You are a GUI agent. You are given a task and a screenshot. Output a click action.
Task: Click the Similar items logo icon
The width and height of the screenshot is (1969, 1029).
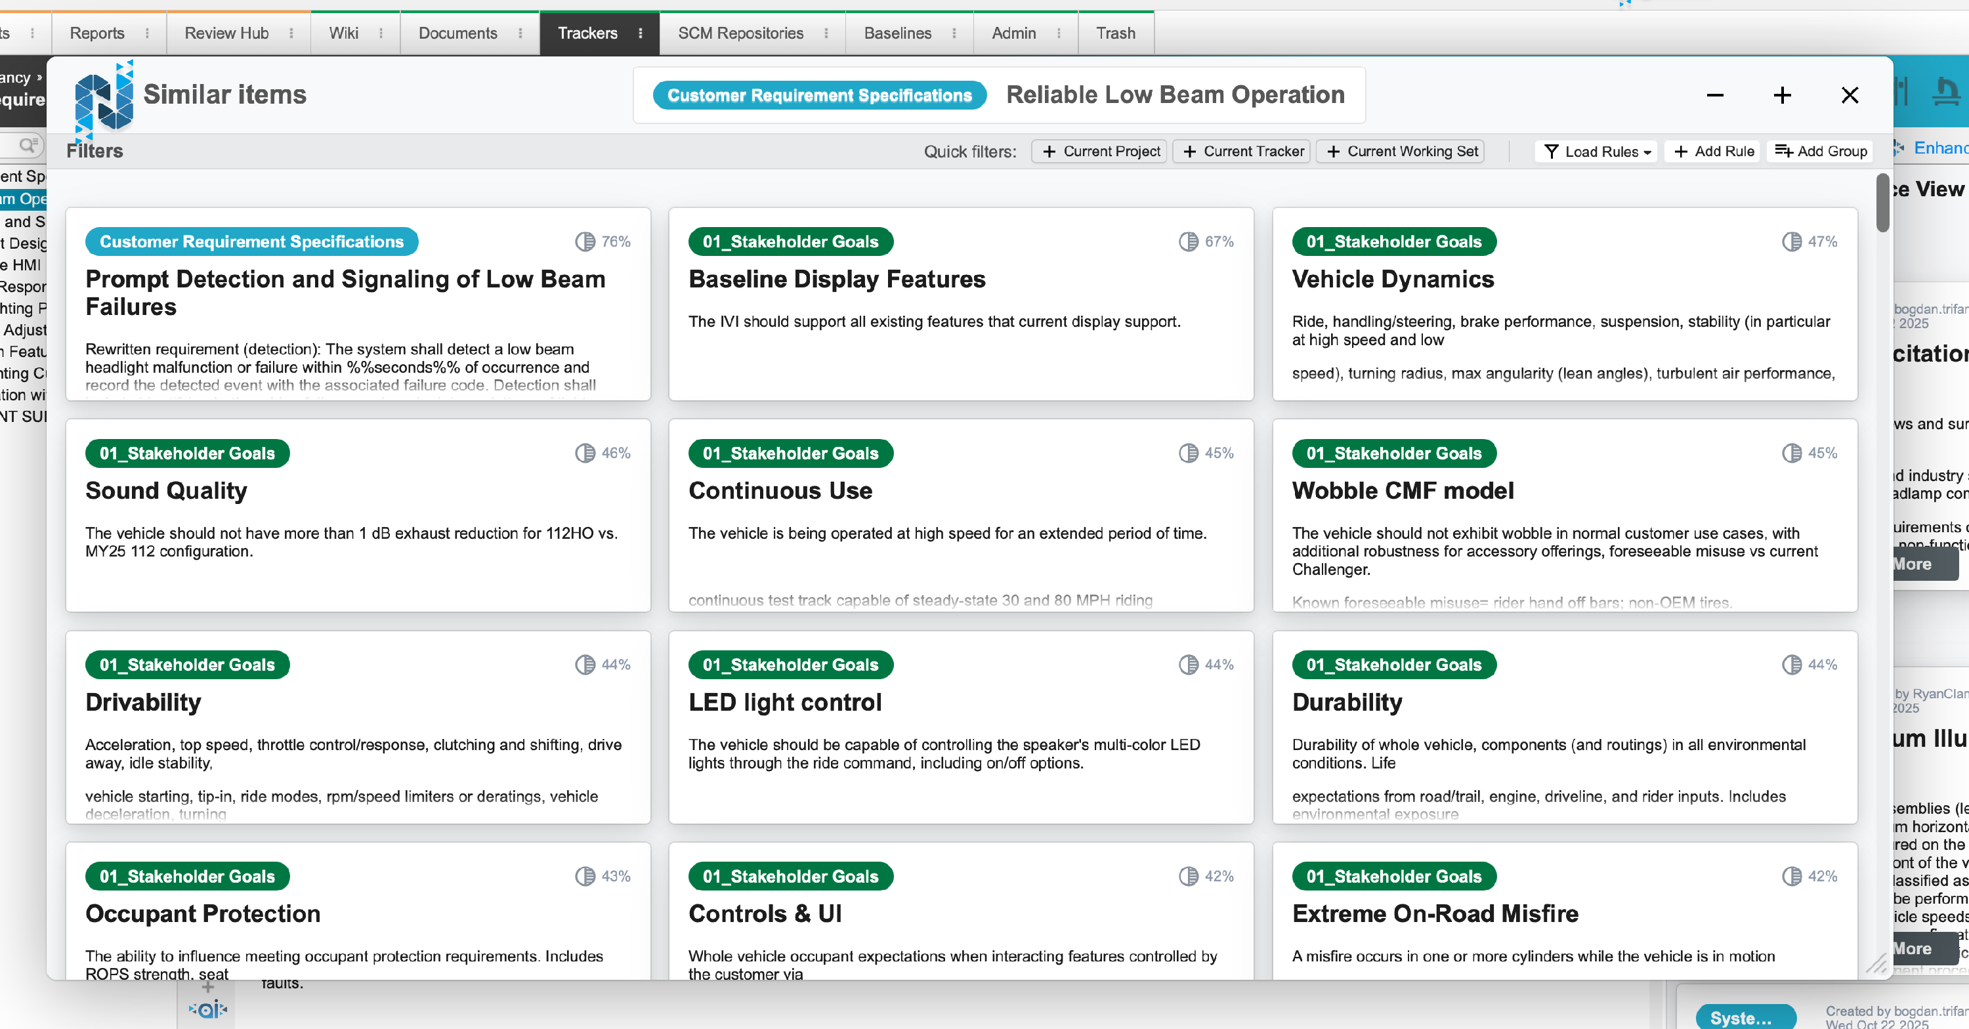(x=104, y=99)
